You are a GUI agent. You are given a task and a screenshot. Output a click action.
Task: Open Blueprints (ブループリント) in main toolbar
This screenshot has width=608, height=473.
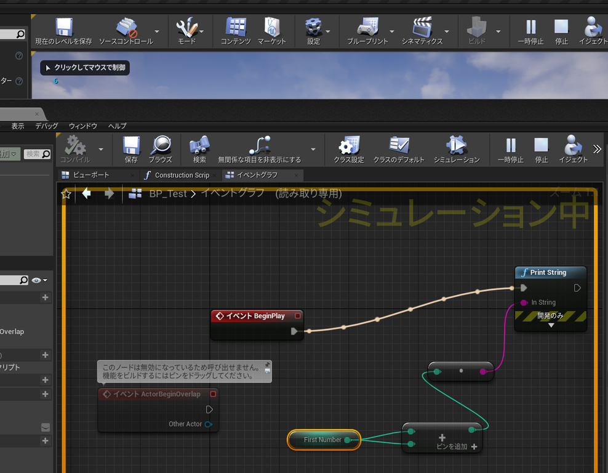coord(367,31)
